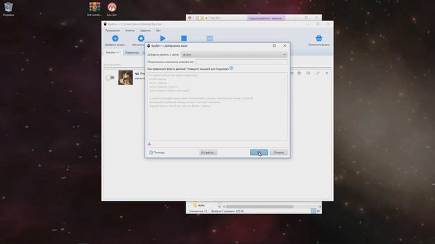The width and height of the screenshot is (435, 244).
Task: Click the blue Stop square icon
Action: pyautogui.click(x=184, y=39)
